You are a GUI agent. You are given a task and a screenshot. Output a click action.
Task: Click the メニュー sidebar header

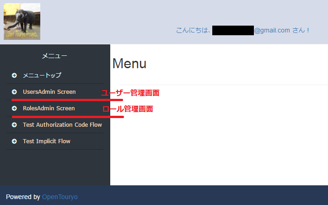(54, 56)
